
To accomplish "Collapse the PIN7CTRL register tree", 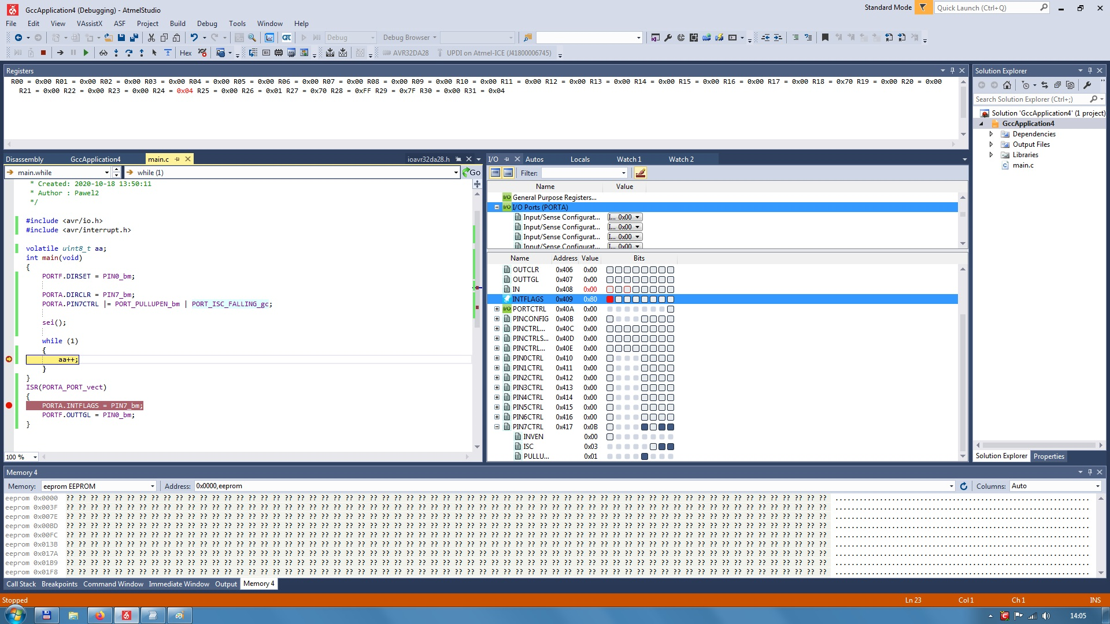I will [497, 427].
